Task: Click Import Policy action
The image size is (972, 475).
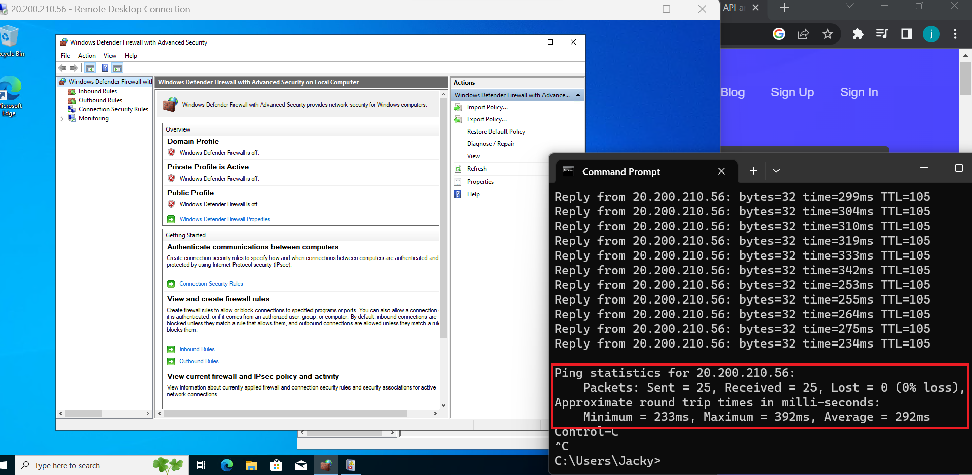Action: [487, 107]
